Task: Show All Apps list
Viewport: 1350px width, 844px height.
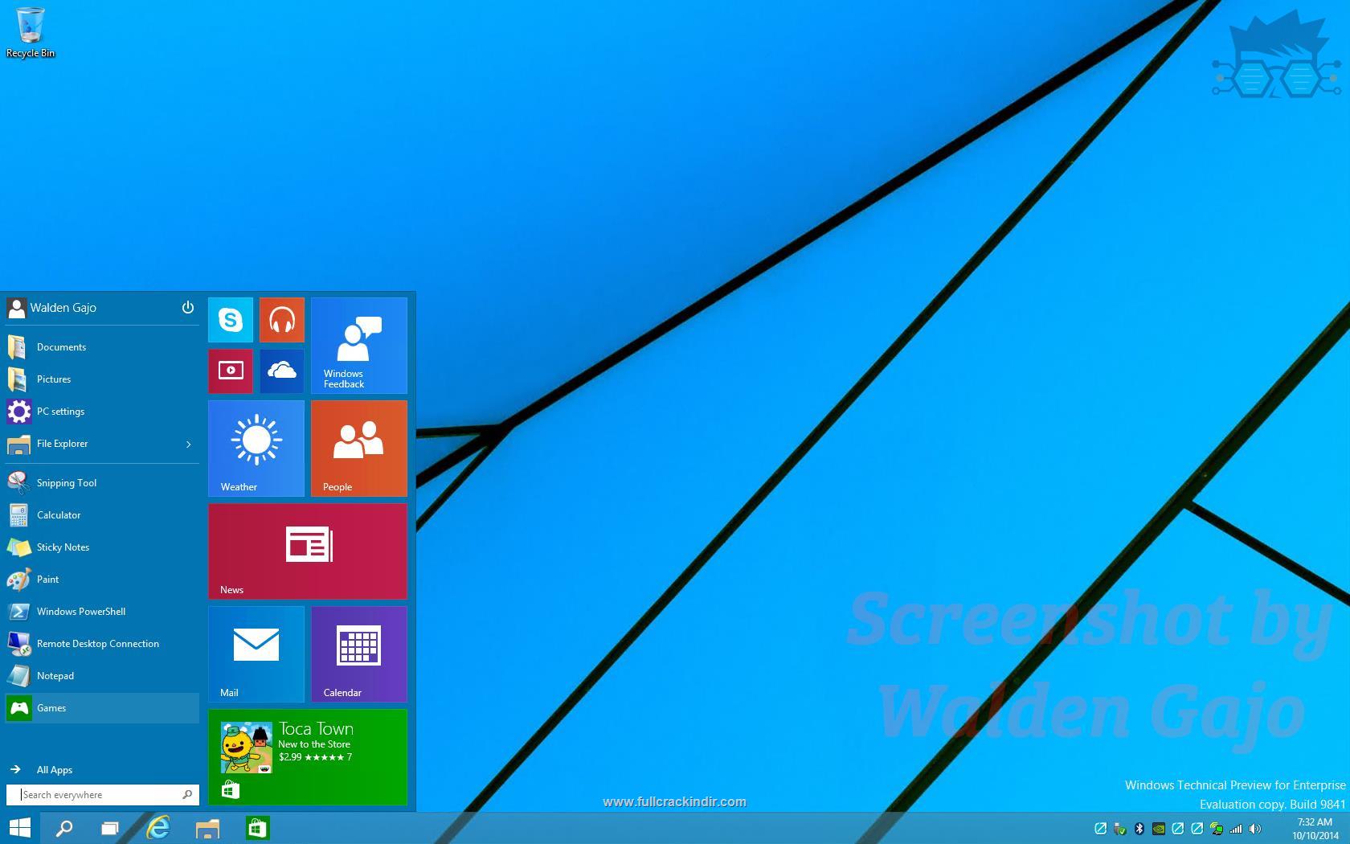Action: [102, 770]
